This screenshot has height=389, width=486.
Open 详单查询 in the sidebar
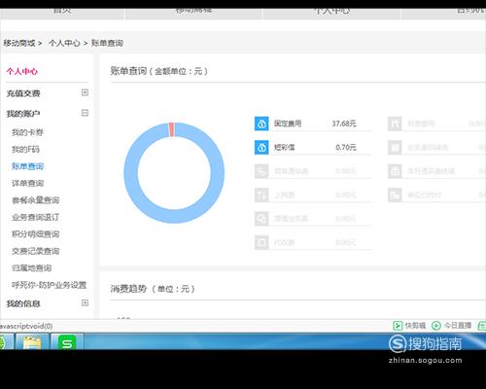27,184
